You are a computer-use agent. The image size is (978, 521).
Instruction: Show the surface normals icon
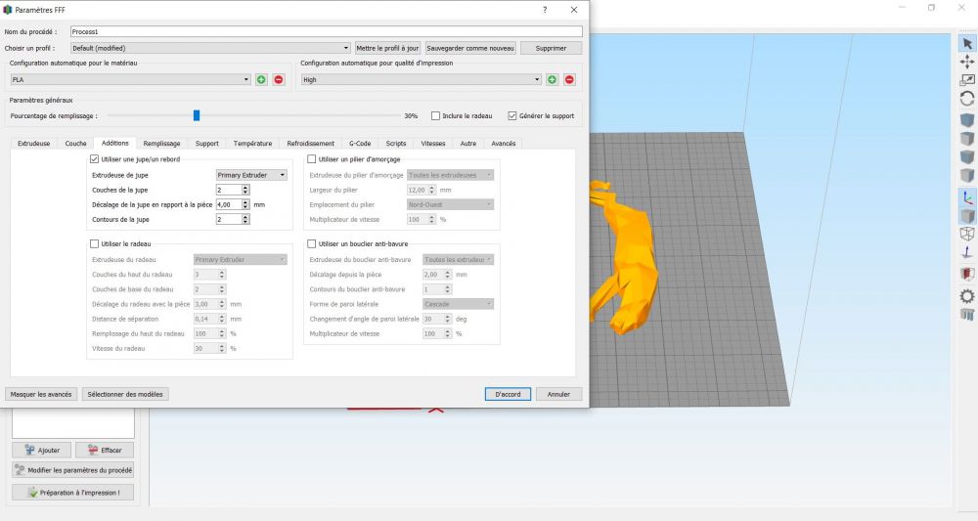tap(967, 252)
